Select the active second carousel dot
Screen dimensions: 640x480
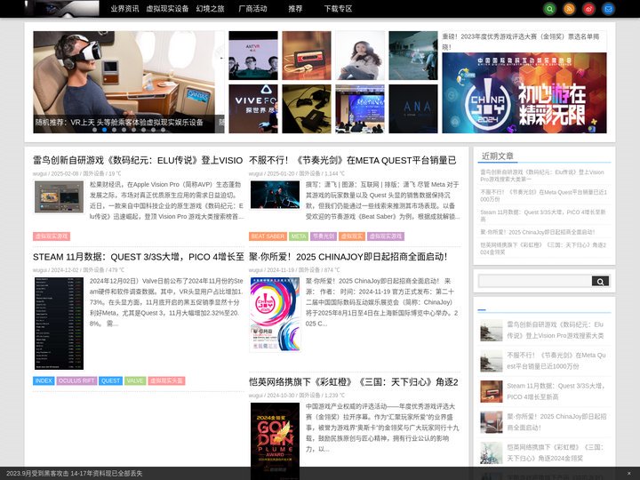click(105, 130)
